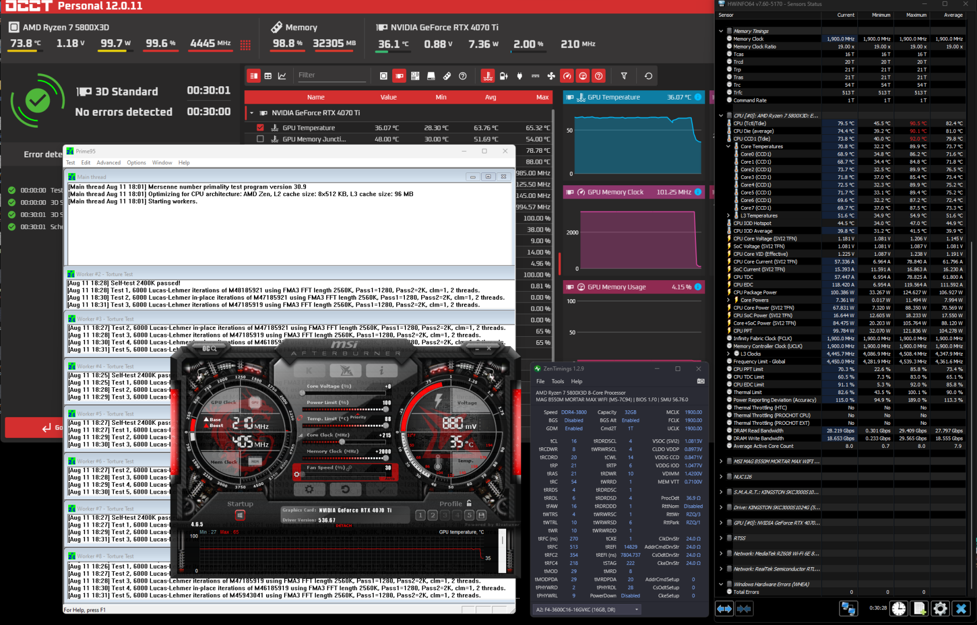Uncheck the GPU Temperature checkbox in OCCT

tap(260, 128)
